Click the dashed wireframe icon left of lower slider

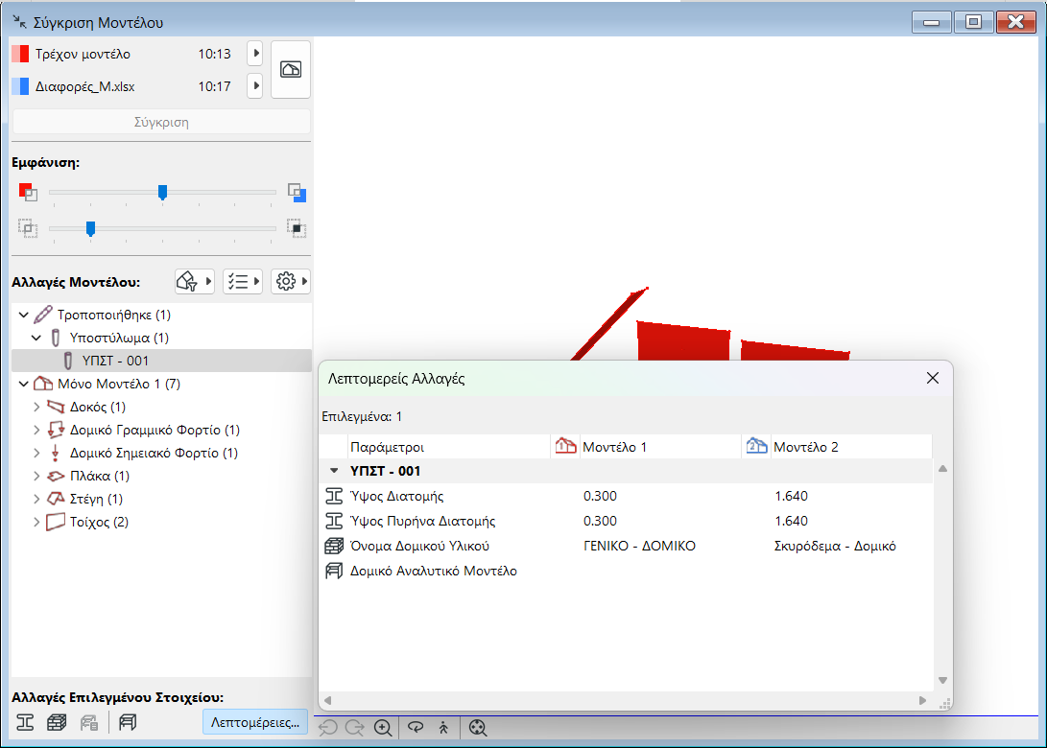[x=28, y=228]
